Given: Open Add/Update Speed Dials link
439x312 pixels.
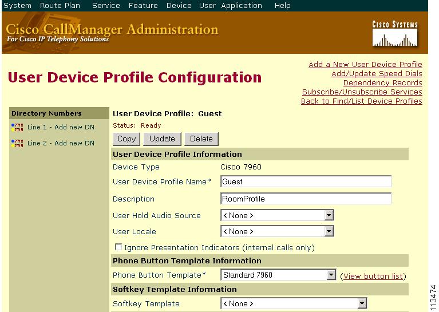Looking at the screenshot, I should click(x=377, y=74).
